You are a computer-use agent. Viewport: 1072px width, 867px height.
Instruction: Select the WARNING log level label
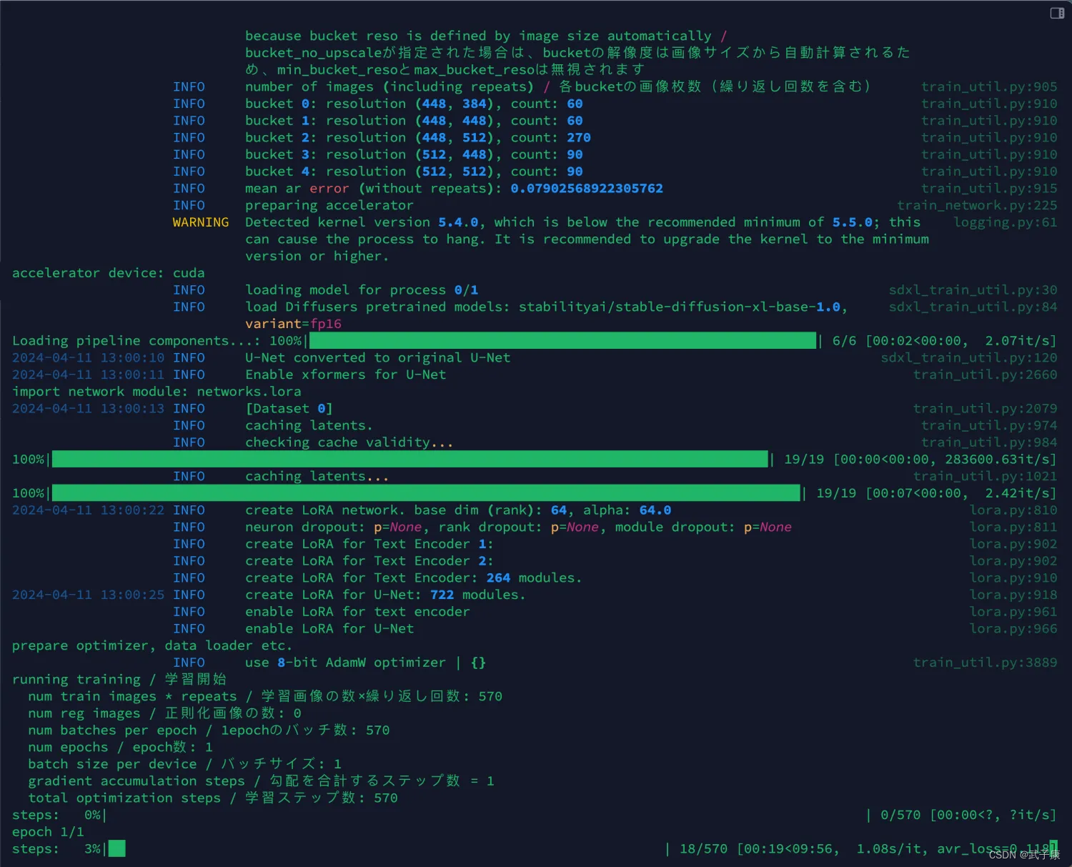click(201, 222)
